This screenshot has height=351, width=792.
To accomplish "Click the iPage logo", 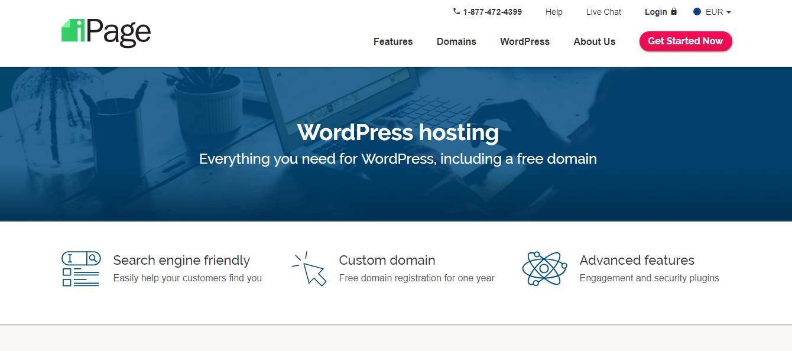I will (106, 32).
